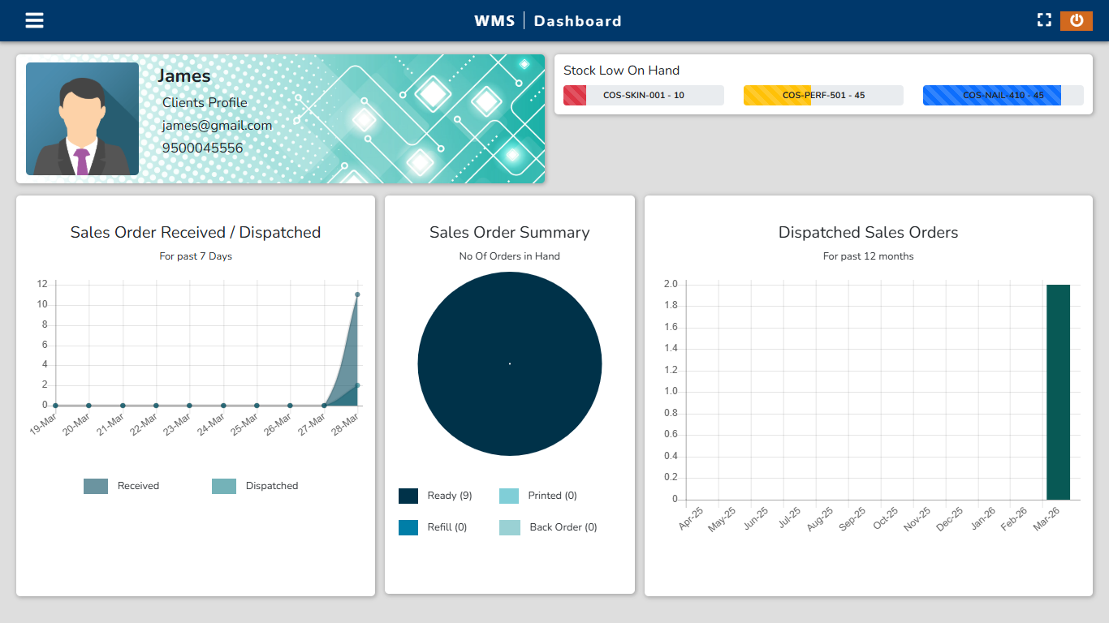Click the Clients Profile label
The image size is (1109, 623).
(205, 103)
